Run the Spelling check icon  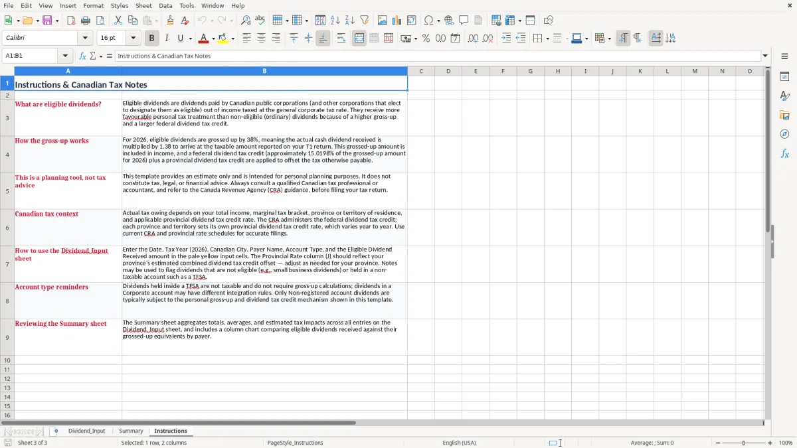(260, 21)
